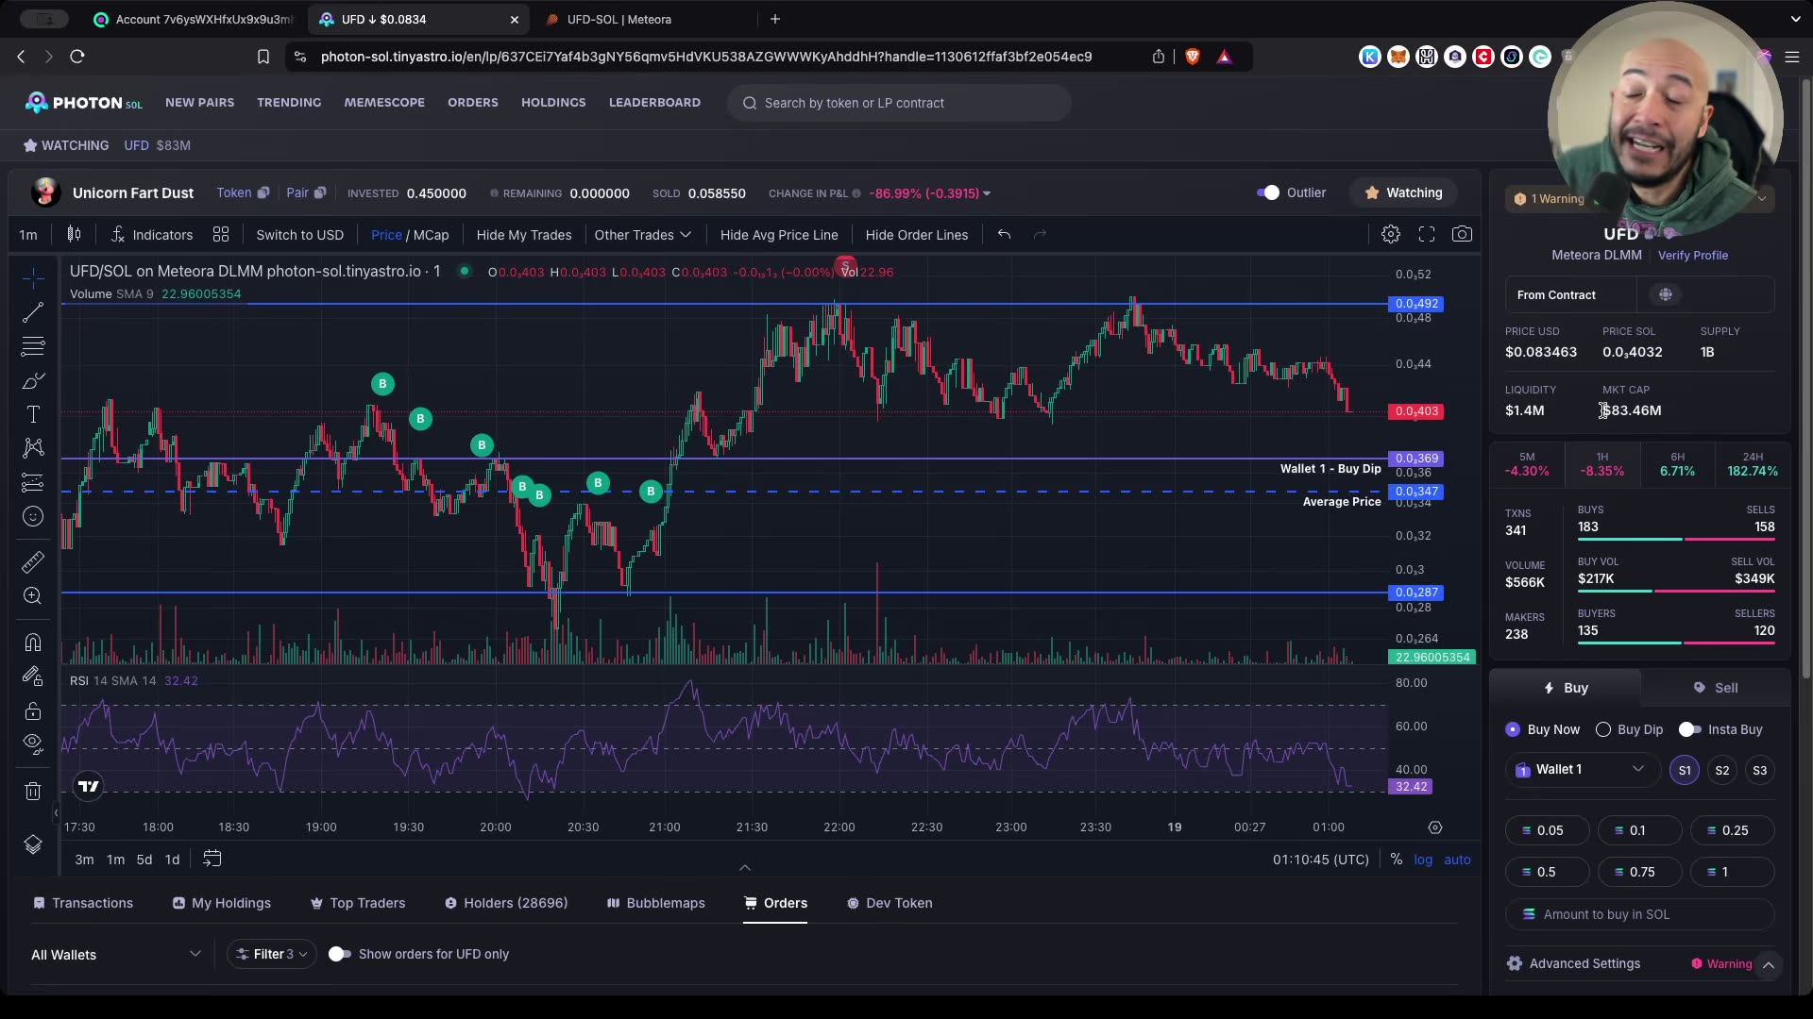
Task: Toggle the Outlier switch on
Action: pos(1267,192)
